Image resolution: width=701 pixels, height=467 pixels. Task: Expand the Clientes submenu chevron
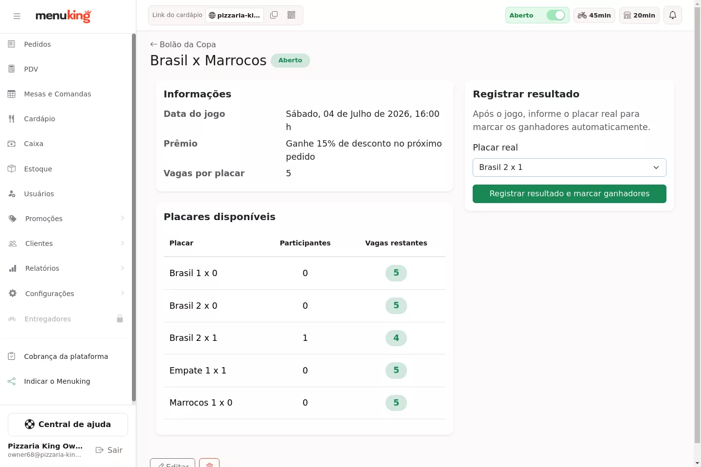click(x=123, y=243)
